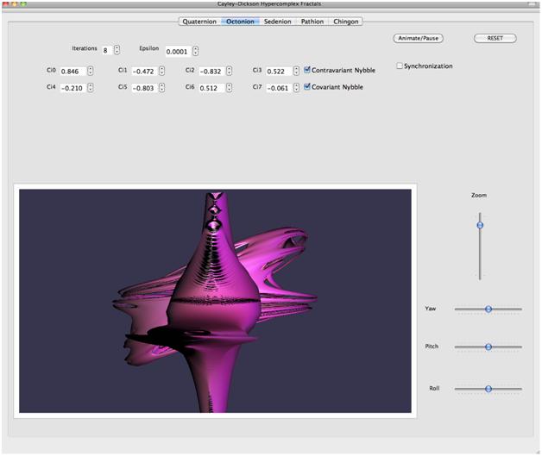Click the Ci1 value input field
This screenshot has height=456, width=542.
[143, 71]
